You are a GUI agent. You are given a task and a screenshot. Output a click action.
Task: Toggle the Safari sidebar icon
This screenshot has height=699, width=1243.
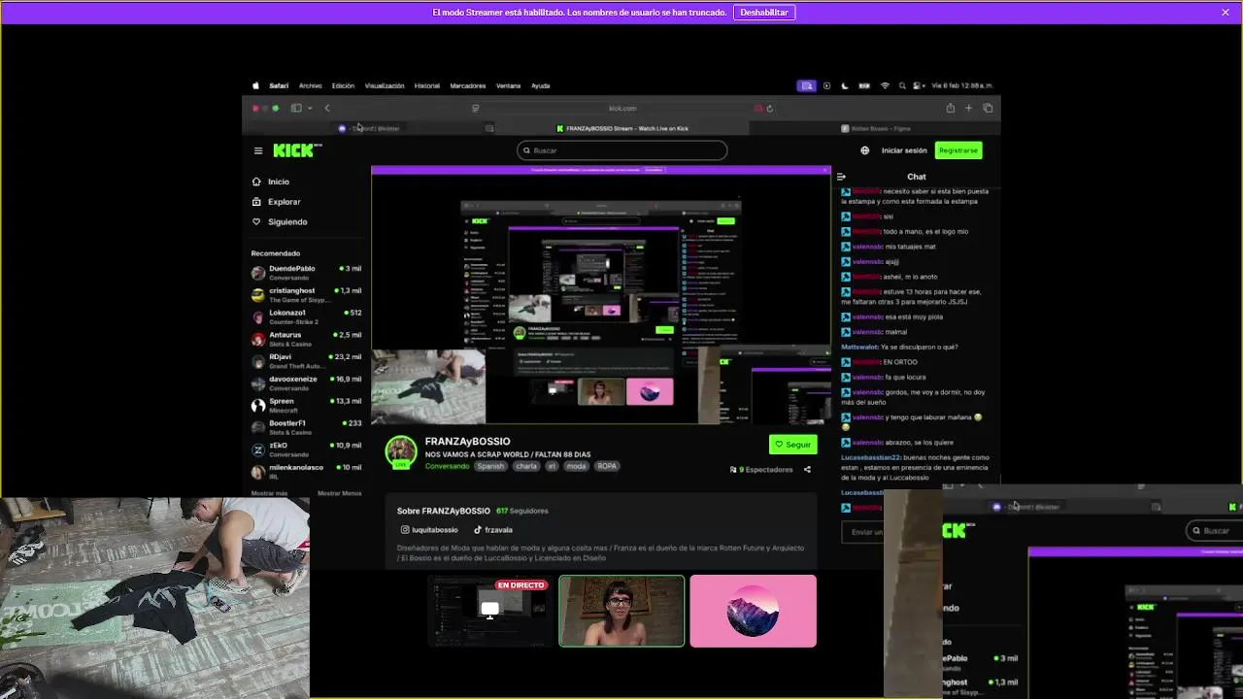tap(296, 108)
